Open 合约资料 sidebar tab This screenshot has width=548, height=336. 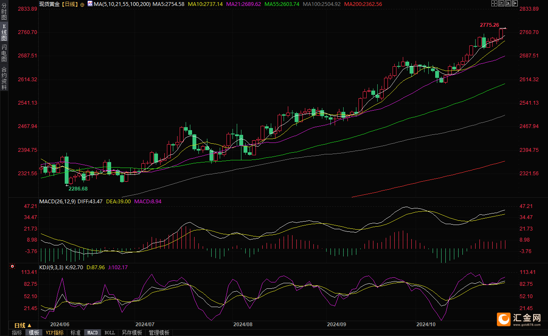[4, 78]
